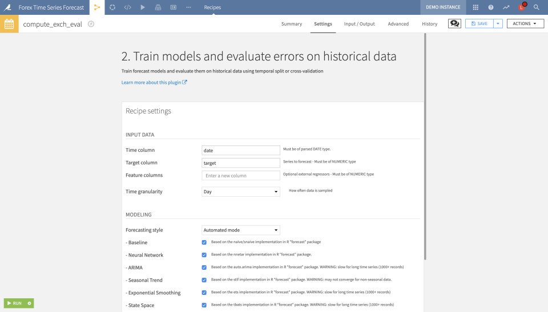The height and width of the screenshot is (312, 548).
Task: Open the Actions dropdown menu
Action: click(x=525, y=23)
